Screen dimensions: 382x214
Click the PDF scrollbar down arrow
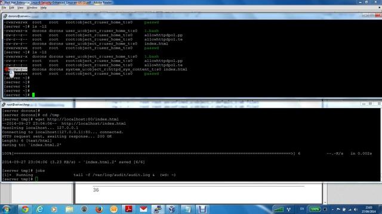pos(325,202)
